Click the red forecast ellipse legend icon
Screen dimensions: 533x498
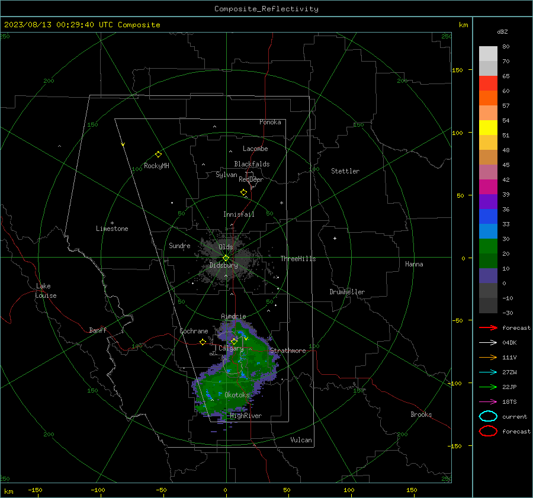coord(488,431)
